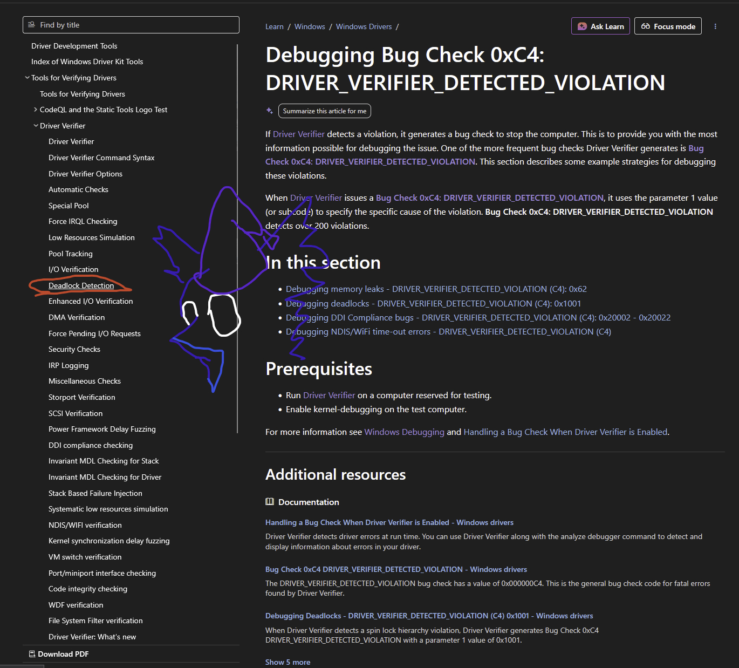739x668 pixels.
Task: Select WDF verification in the sidebar
Action: click(76, 605)
